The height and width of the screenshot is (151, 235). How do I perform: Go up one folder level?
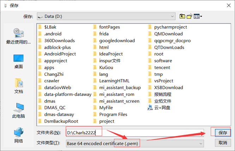pos(182,16)
